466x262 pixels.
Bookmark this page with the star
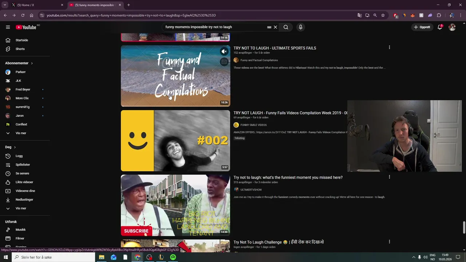[x=383, y=15]
